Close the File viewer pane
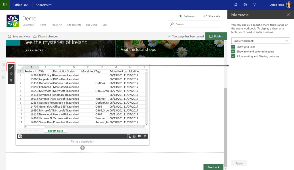 point(288,15)
